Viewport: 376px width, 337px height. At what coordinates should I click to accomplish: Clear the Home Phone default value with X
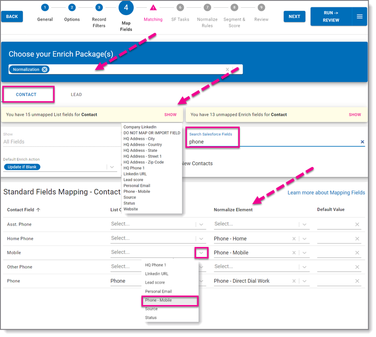[x=356, y=238]
